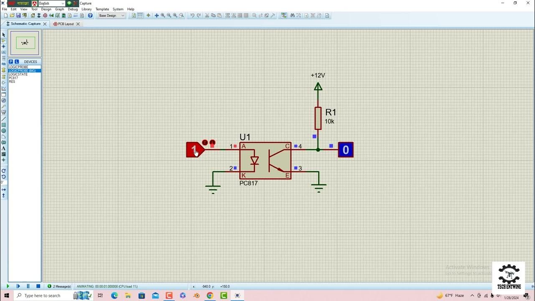Image resolution: width=535 pixels, height=301 pixels.
Task: Select the 2D Graphics Circle tool
Action: [4, 131]
